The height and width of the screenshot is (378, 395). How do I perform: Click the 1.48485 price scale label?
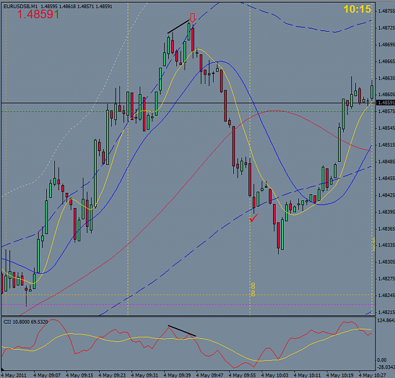[x=386, y=162]
